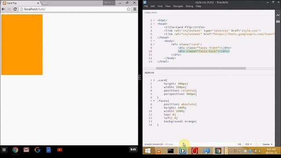The width and height of the screenshot is (281, 158).
Task: Click the cursor position Line 13, Column 24 status
Action: click(x=154, y=144)
